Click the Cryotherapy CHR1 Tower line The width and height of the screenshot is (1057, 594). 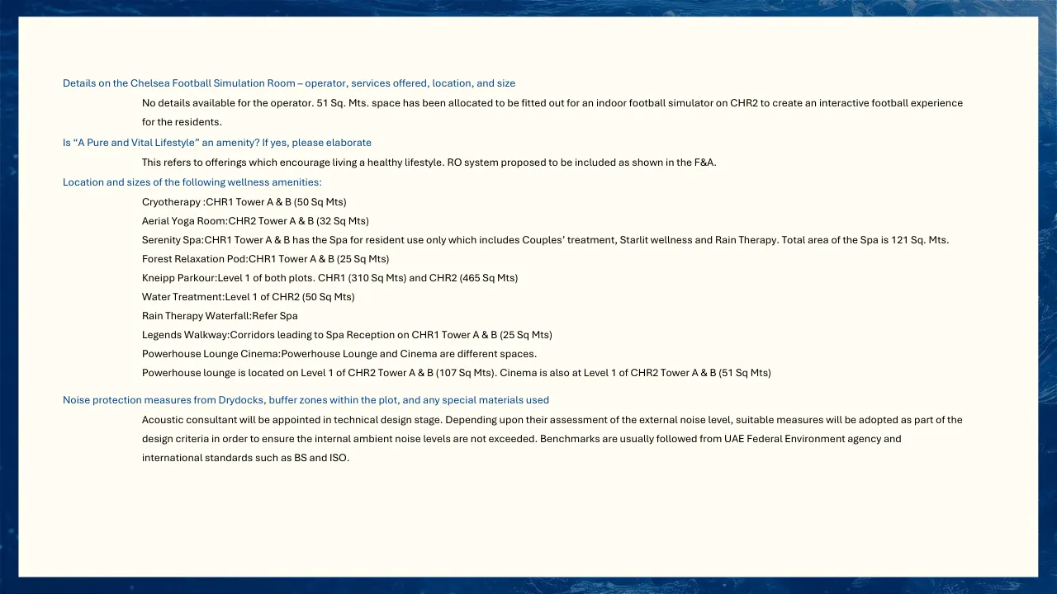[244, 202]
